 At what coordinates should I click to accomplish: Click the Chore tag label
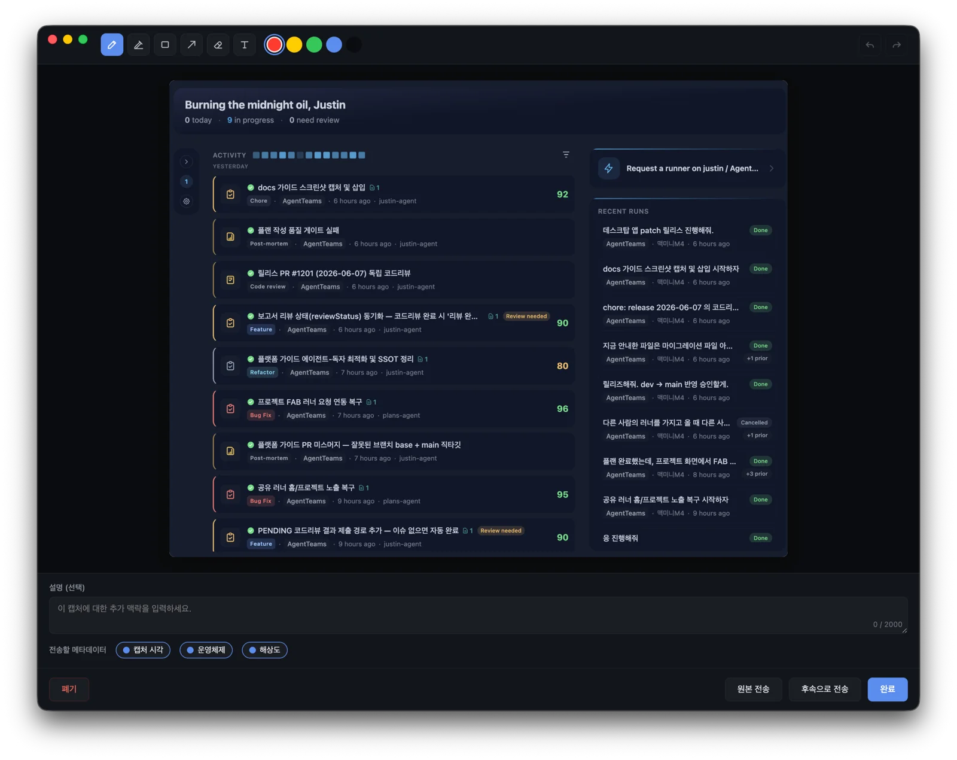[259, 201]
